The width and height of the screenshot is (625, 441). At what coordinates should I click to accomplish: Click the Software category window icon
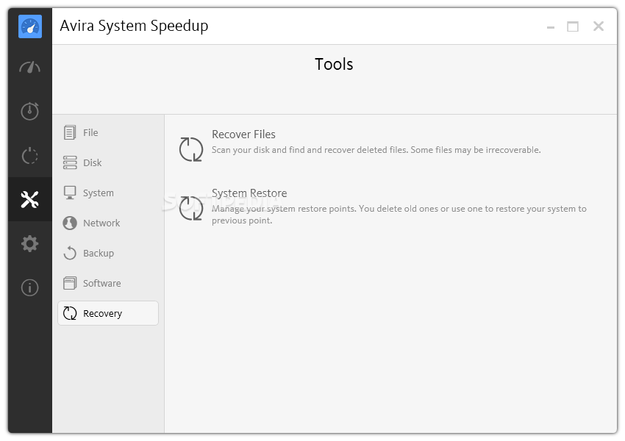coord(70,283)
